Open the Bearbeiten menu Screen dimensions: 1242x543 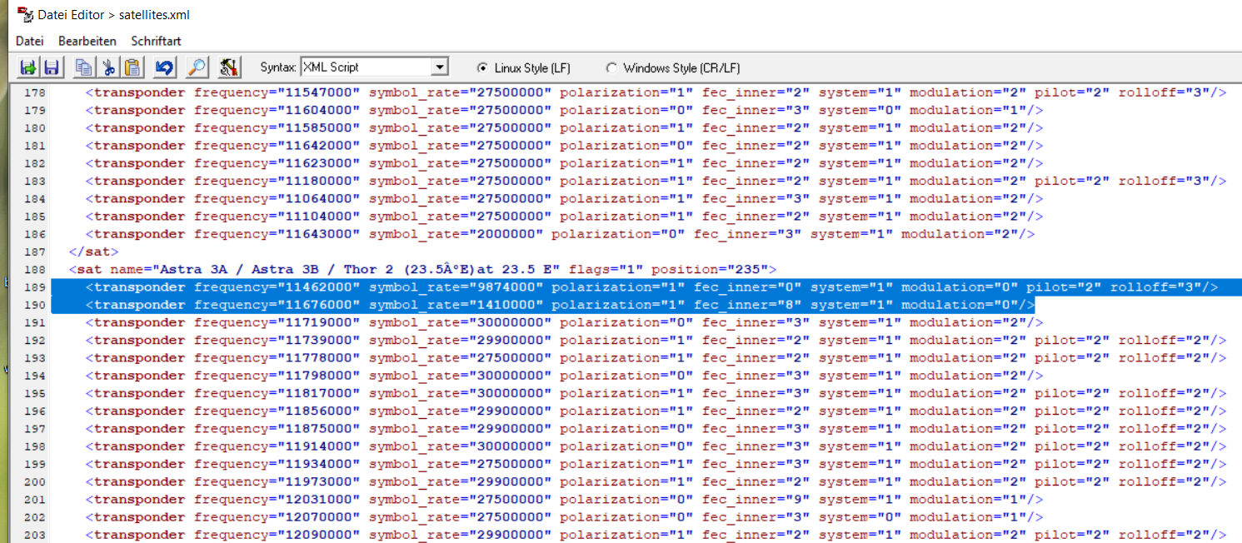point(87,41)
